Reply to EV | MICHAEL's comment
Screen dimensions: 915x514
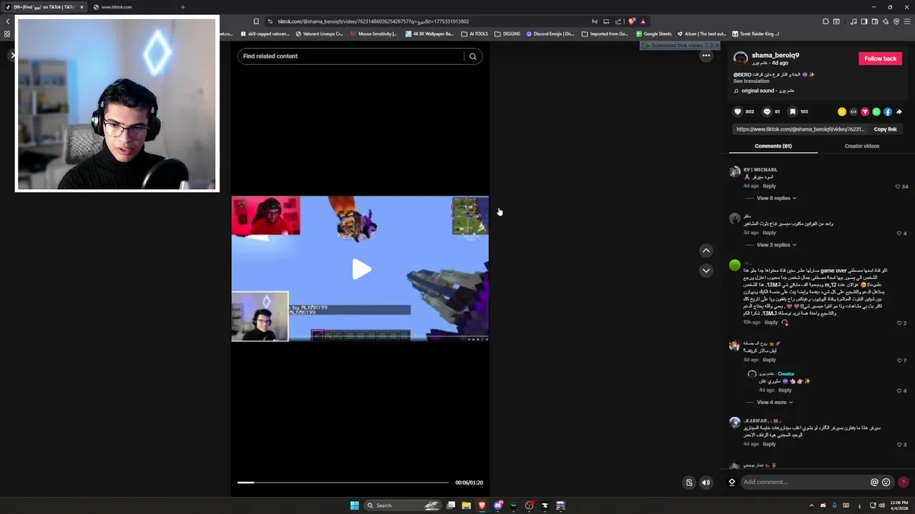click(769, 186)
